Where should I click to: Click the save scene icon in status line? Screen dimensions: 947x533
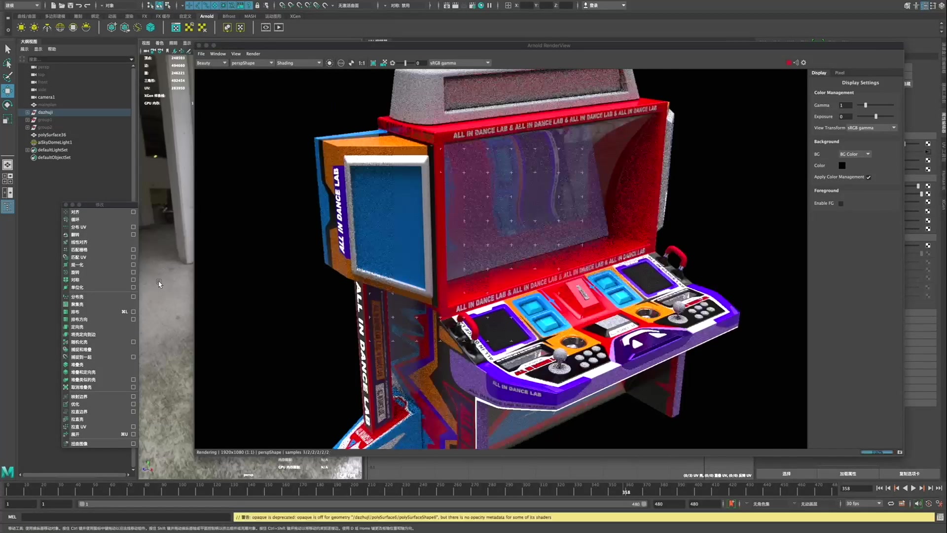tap(70, 5)
